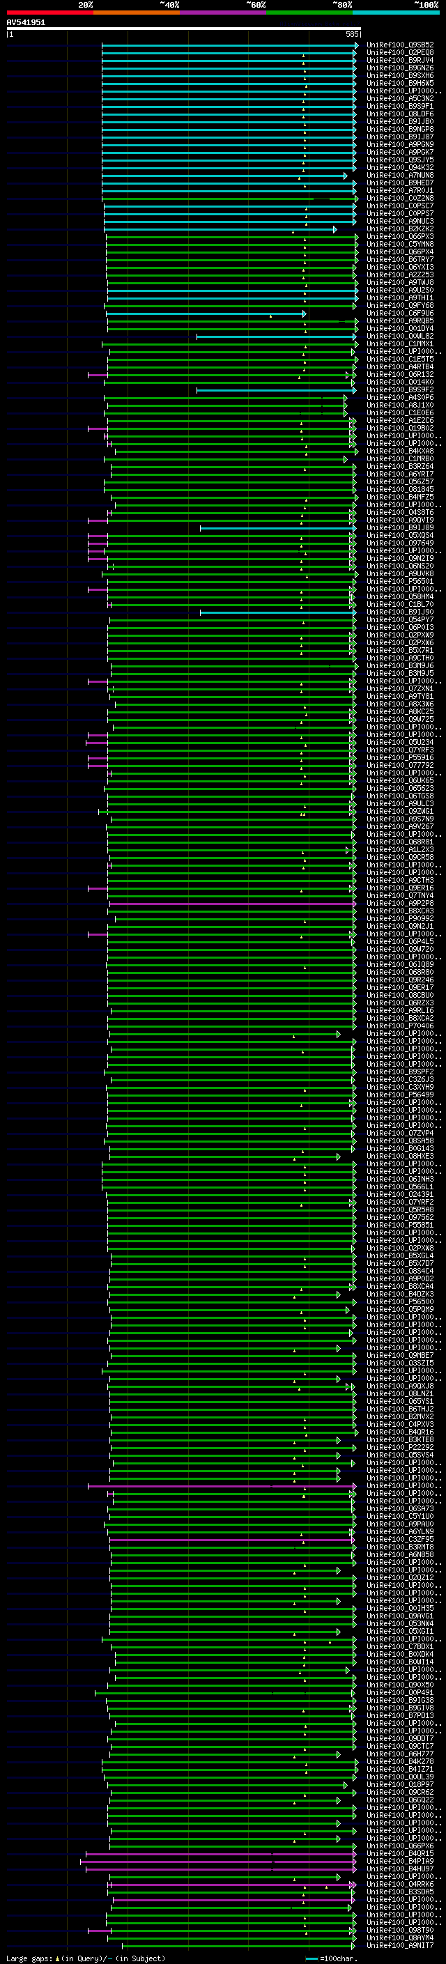Click the cyan alignment bar for C6F9U6
Screen dimensions: 446x1964
coord(206,314)
